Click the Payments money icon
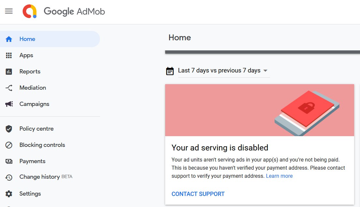The width and height of the screenshot is (360, 207). [x=9, y=162]
